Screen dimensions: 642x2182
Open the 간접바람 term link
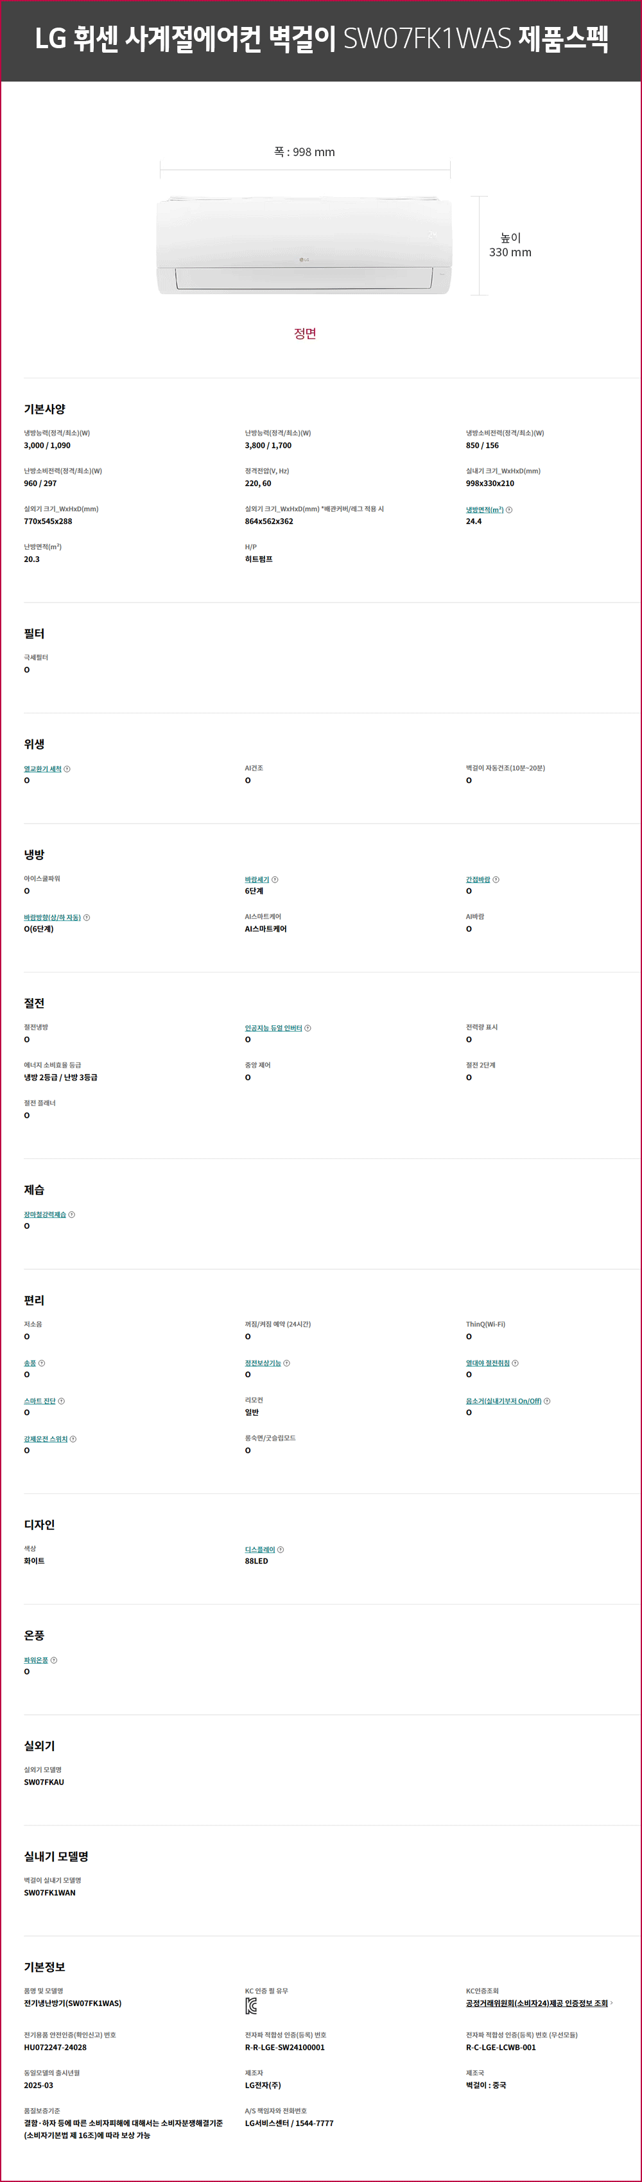pyautogui.click(x=478, y=880)
